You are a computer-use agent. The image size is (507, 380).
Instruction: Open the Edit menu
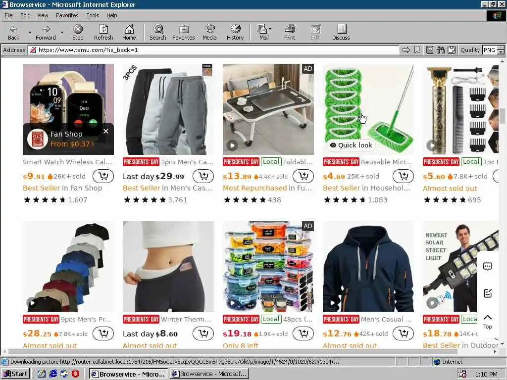(x=25, y=15)
